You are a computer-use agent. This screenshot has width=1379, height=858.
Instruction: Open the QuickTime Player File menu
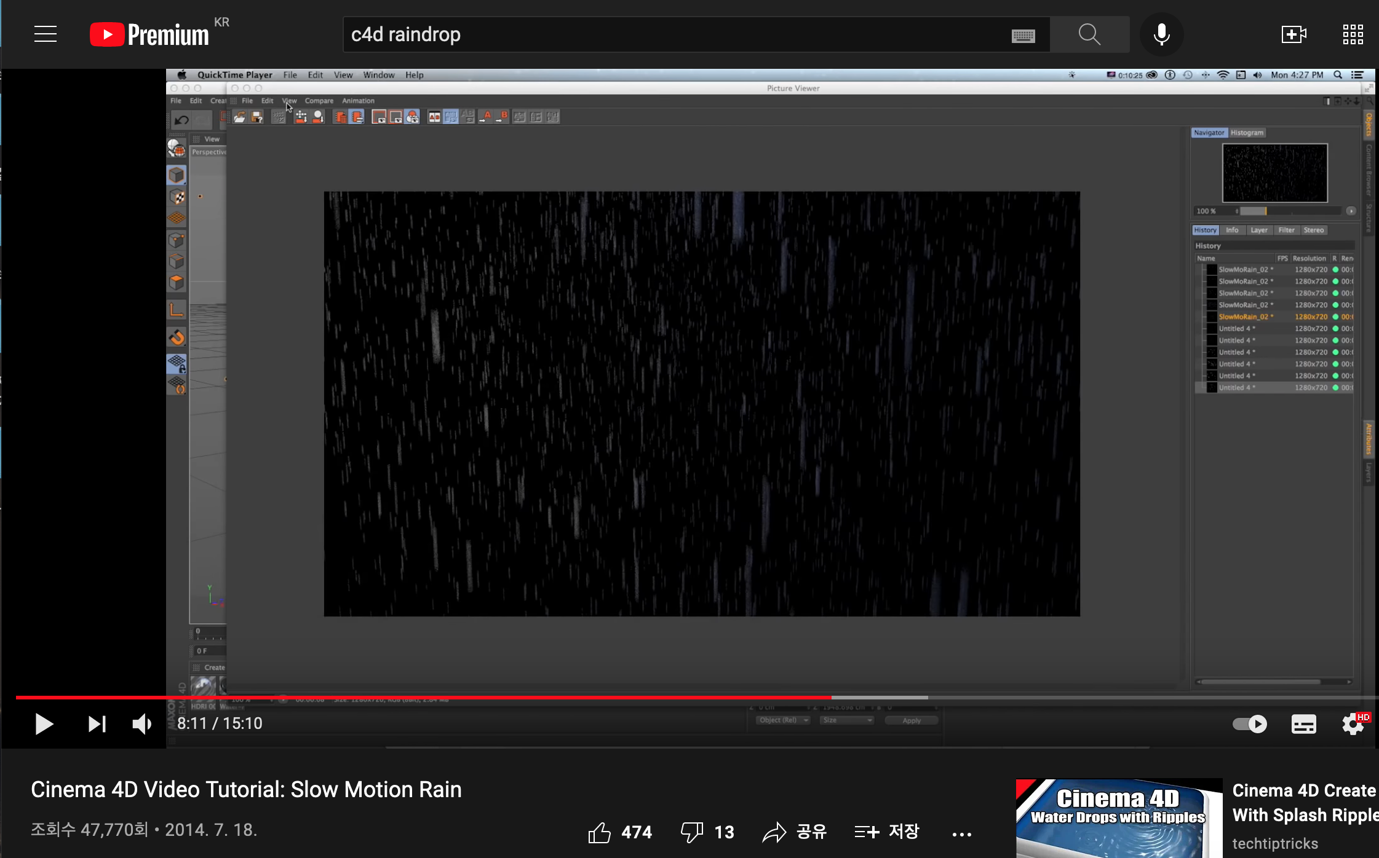point(290,75)
